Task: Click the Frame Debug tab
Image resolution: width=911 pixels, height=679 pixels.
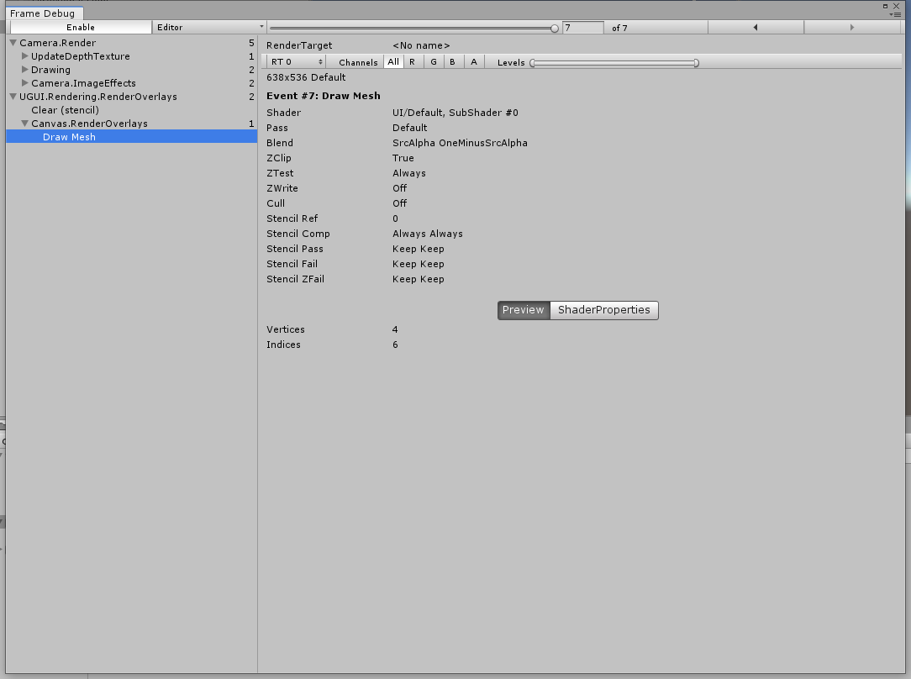Action: [x=44, y=13]
